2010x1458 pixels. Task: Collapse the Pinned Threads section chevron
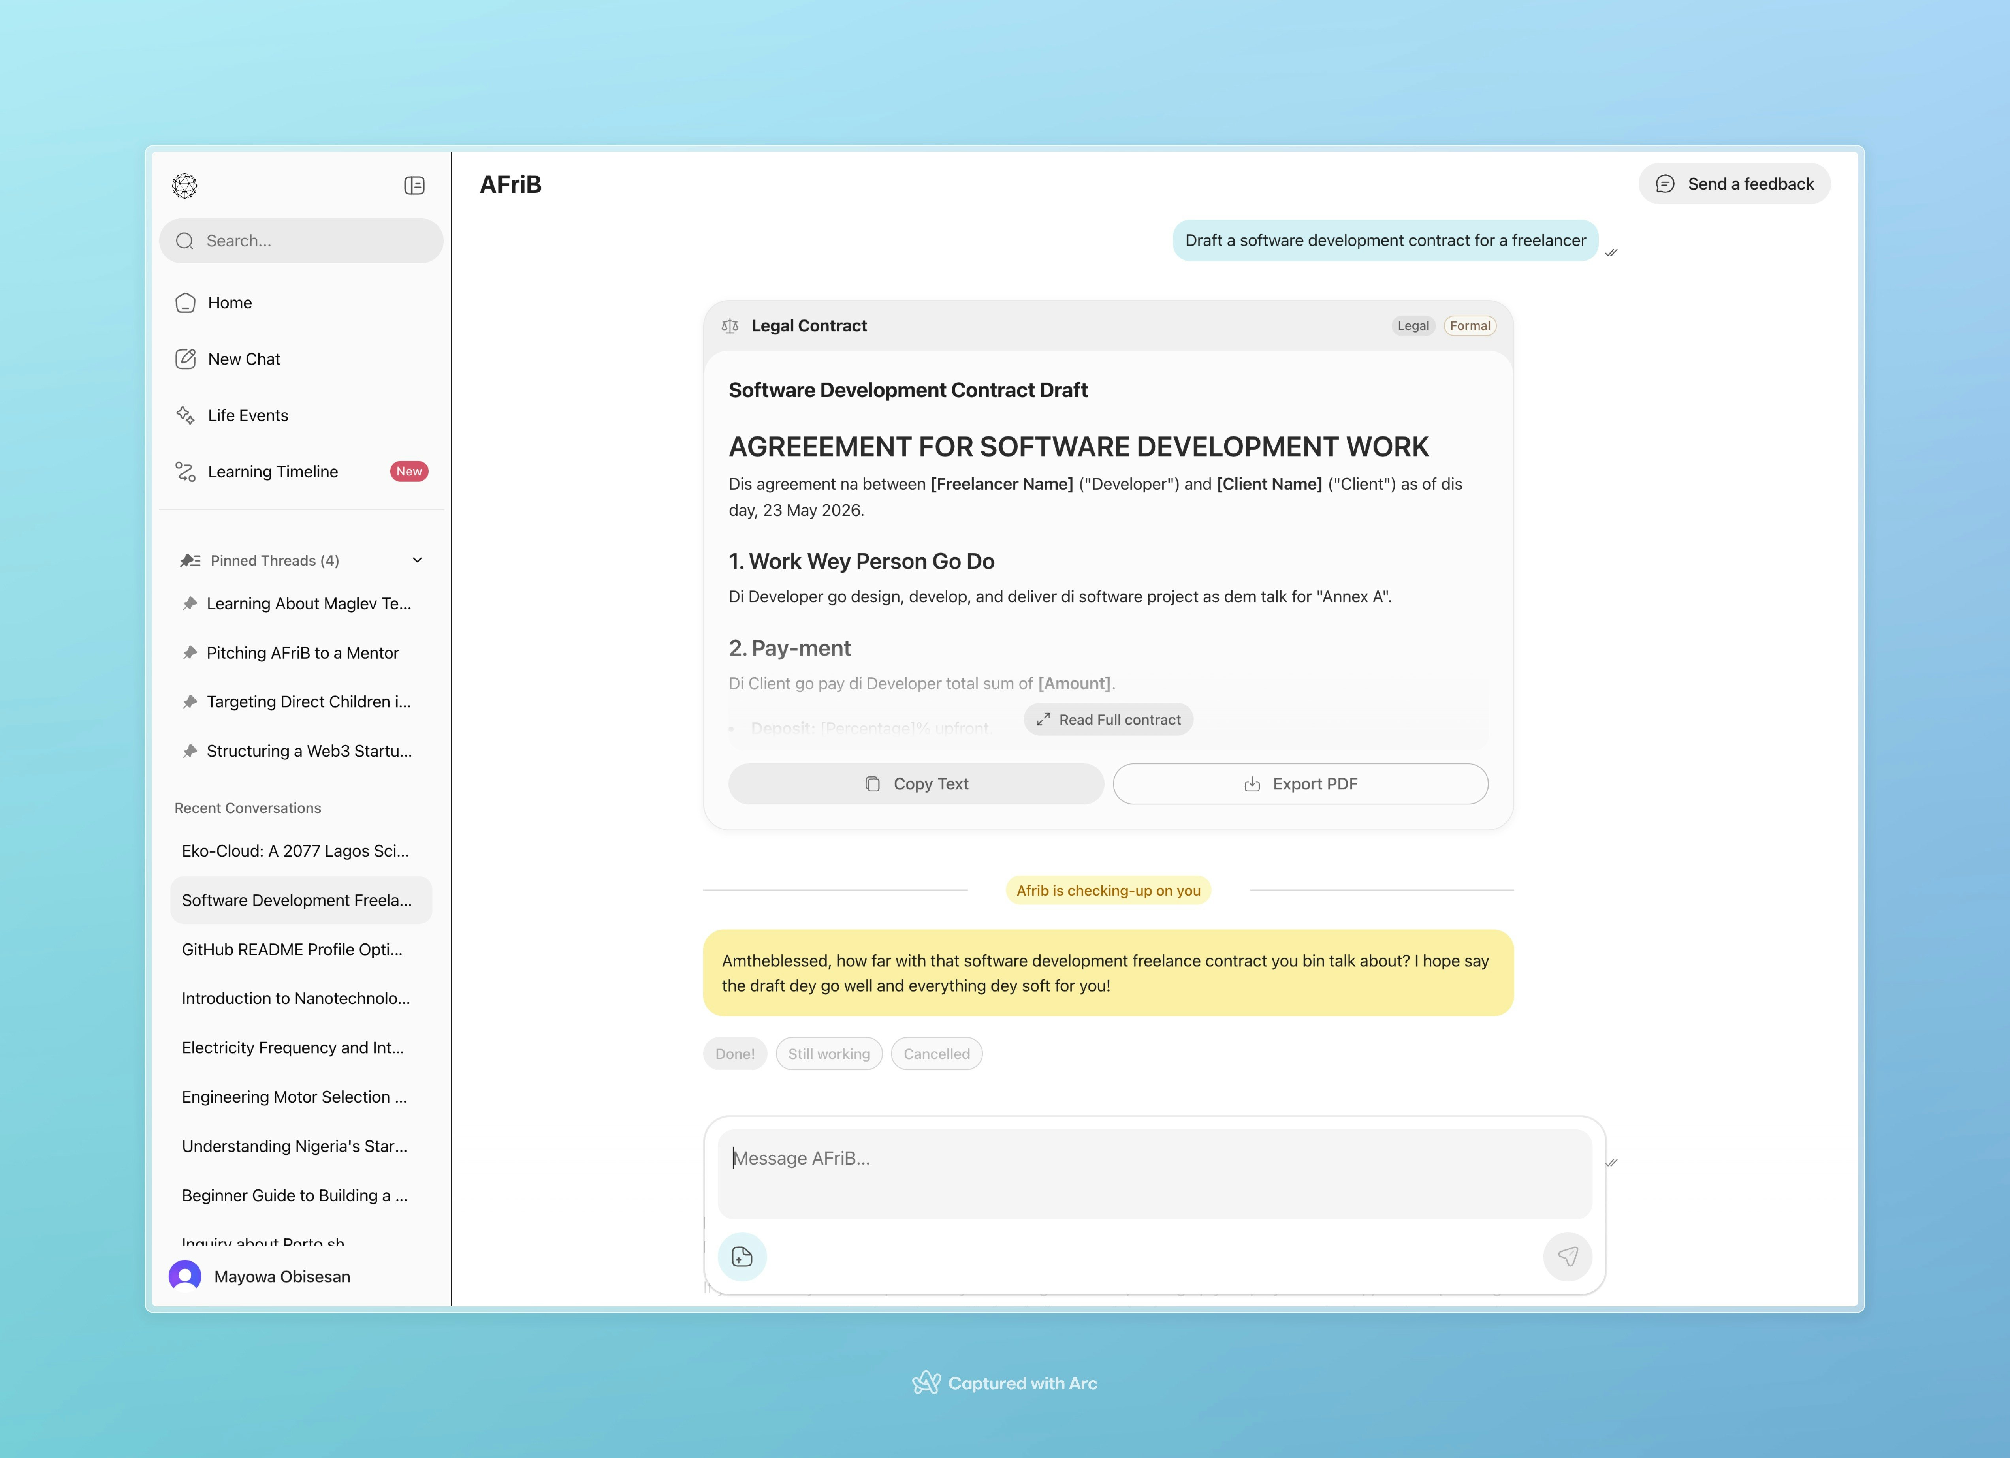pos(418,561)
